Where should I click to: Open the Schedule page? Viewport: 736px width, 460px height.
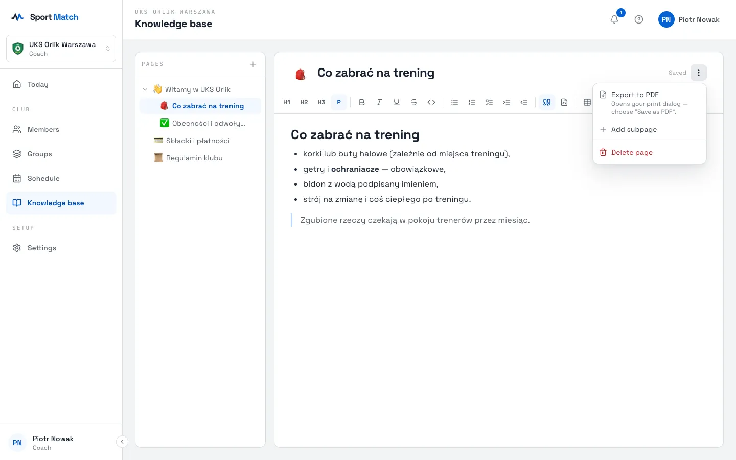(61, 178)
